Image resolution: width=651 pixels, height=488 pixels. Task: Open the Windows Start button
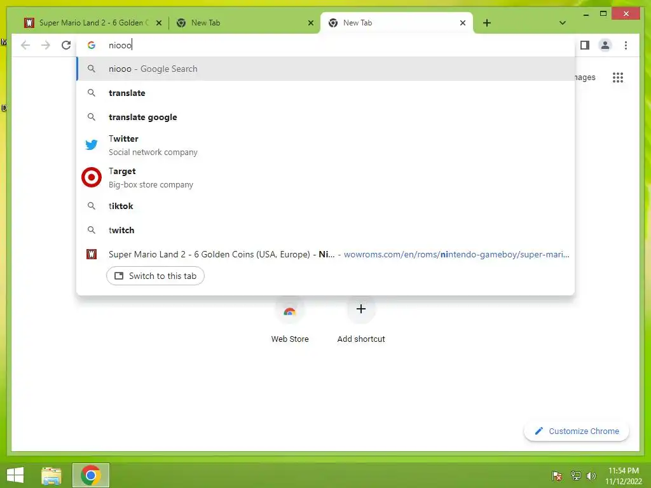tap(15, 475)
